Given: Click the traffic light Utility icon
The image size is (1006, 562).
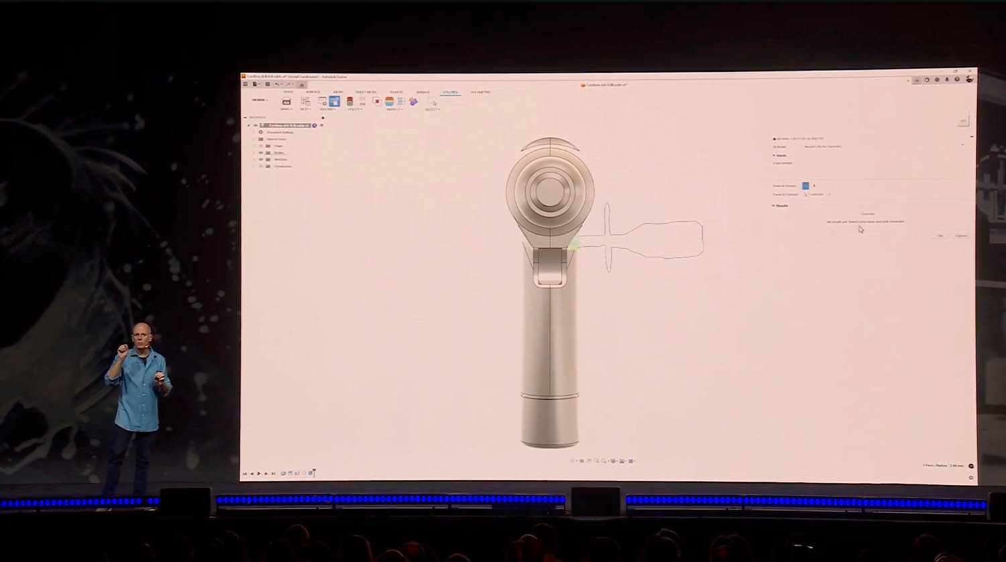Looking at the screenshot, I should click(349, 101).
